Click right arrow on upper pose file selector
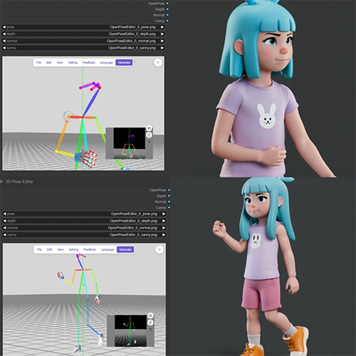 click(162, 27)
